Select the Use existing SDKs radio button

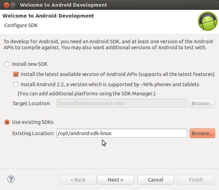point(7,122)
